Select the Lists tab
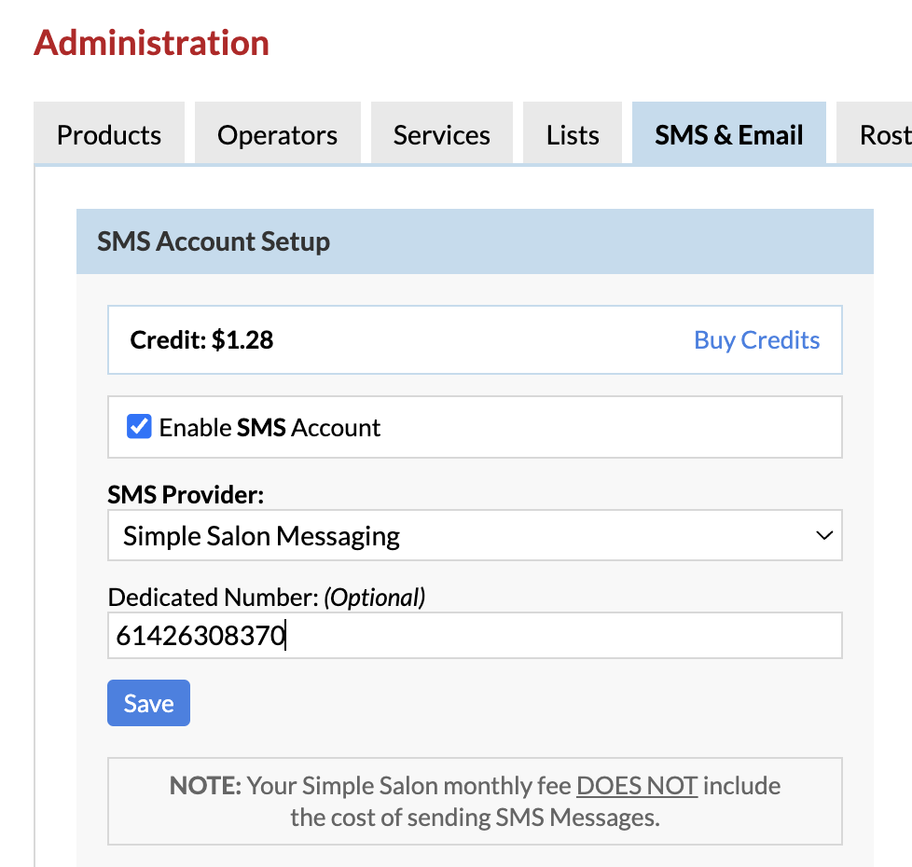The image size is (912, 867). click(x=573, y=133)
